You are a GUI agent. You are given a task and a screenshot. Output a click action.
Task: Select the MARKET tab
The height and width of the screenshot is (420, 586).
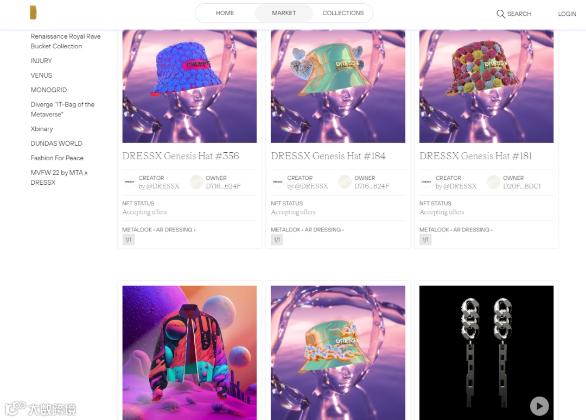pyautogui.click(x=284, y=13)
